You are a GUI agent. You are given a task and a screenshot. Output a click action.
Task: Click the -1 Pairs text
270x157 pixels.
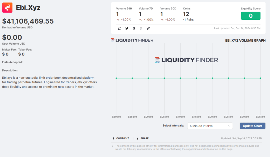[x=188, y=19]
